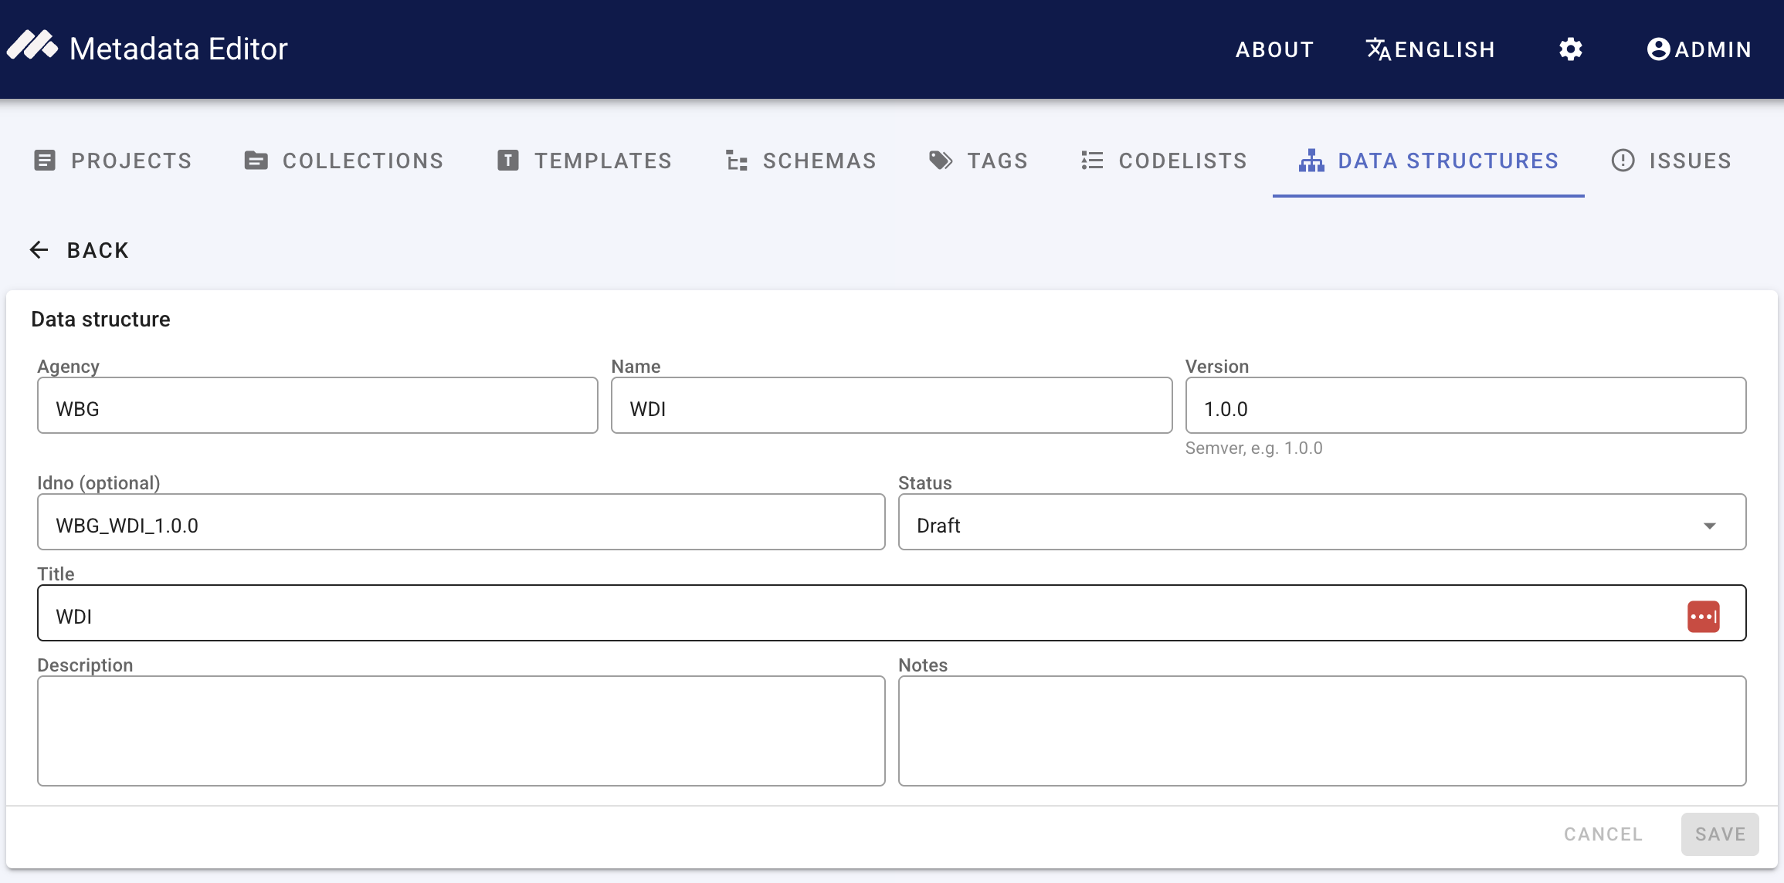Click the Projects document icon
This screenshot has height=883, width=1784.
45,161
